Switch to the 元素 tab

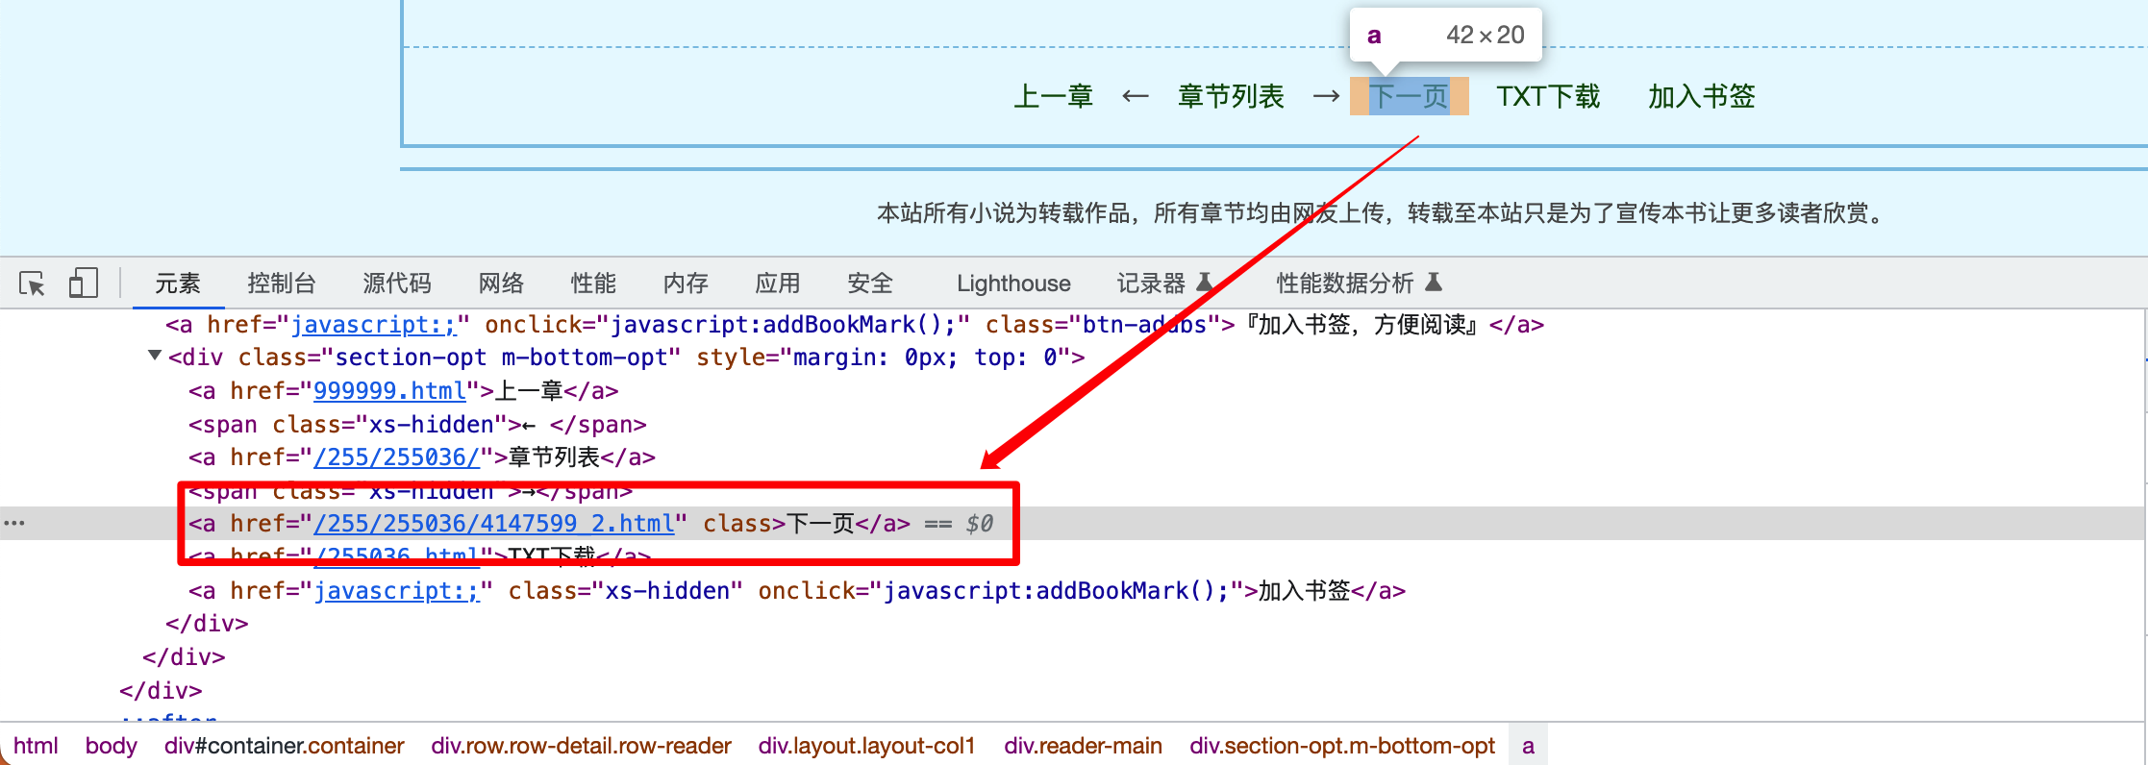(178, 283)
